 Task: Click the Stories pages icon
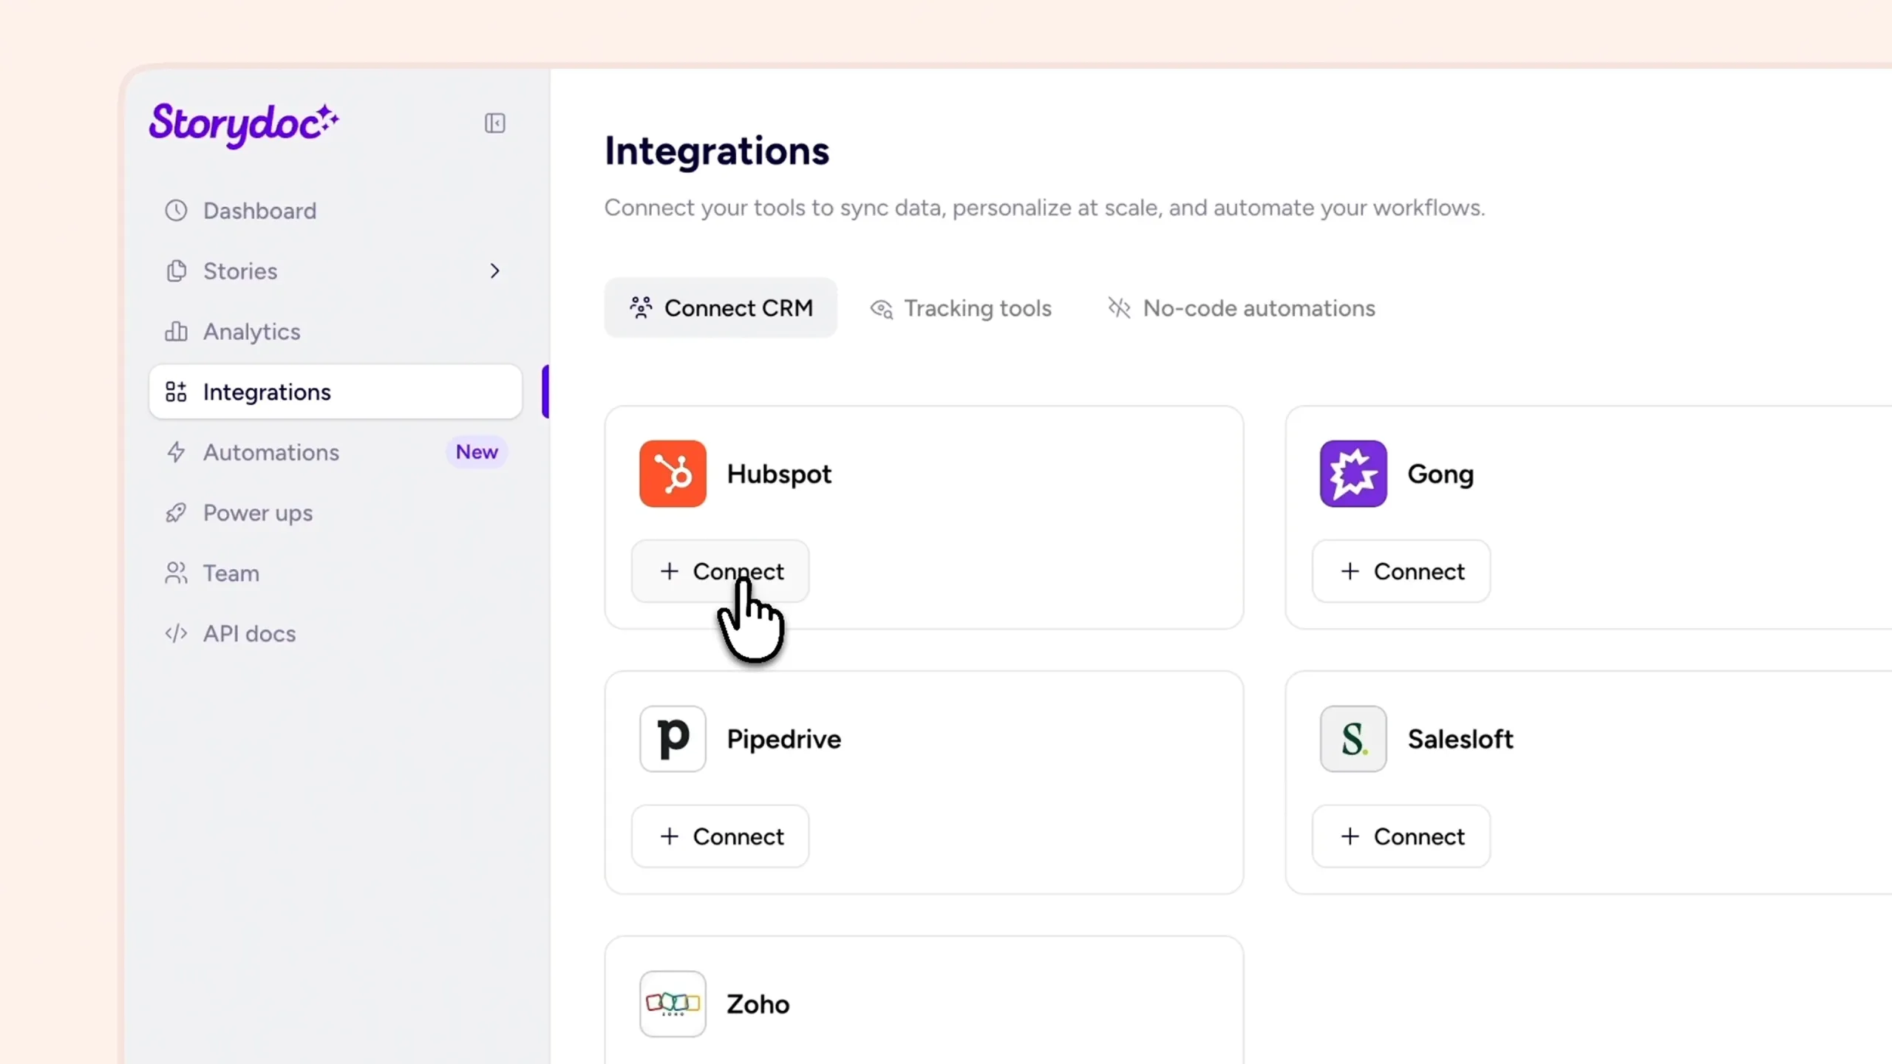coord(176,271)
